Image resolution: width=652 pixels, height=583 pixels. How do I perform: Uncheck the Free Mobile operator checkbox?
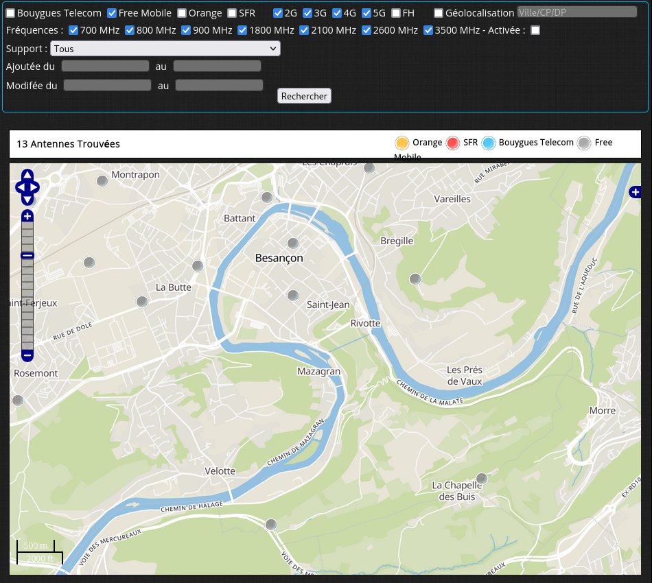point(112,13)
